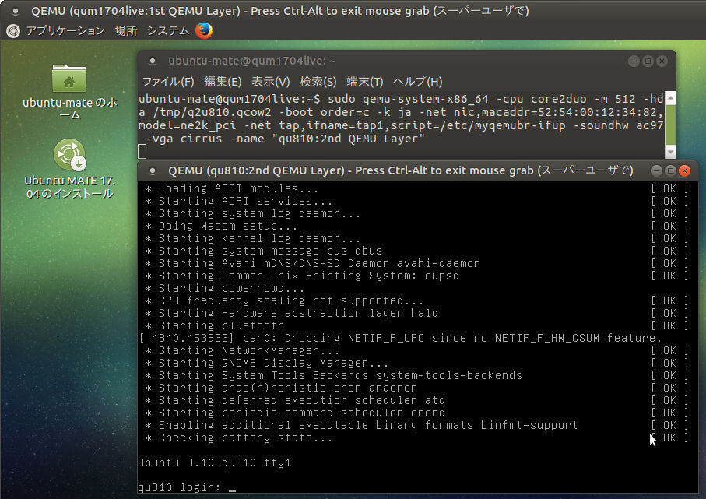The width and height of the screenshot is (706, 499).
Task: Open the ubuntu-mate home folder icon
Action: tap(69, 79)
